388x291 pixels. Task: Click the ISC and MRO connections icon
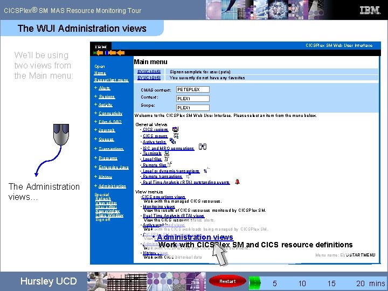pos(203,147)
